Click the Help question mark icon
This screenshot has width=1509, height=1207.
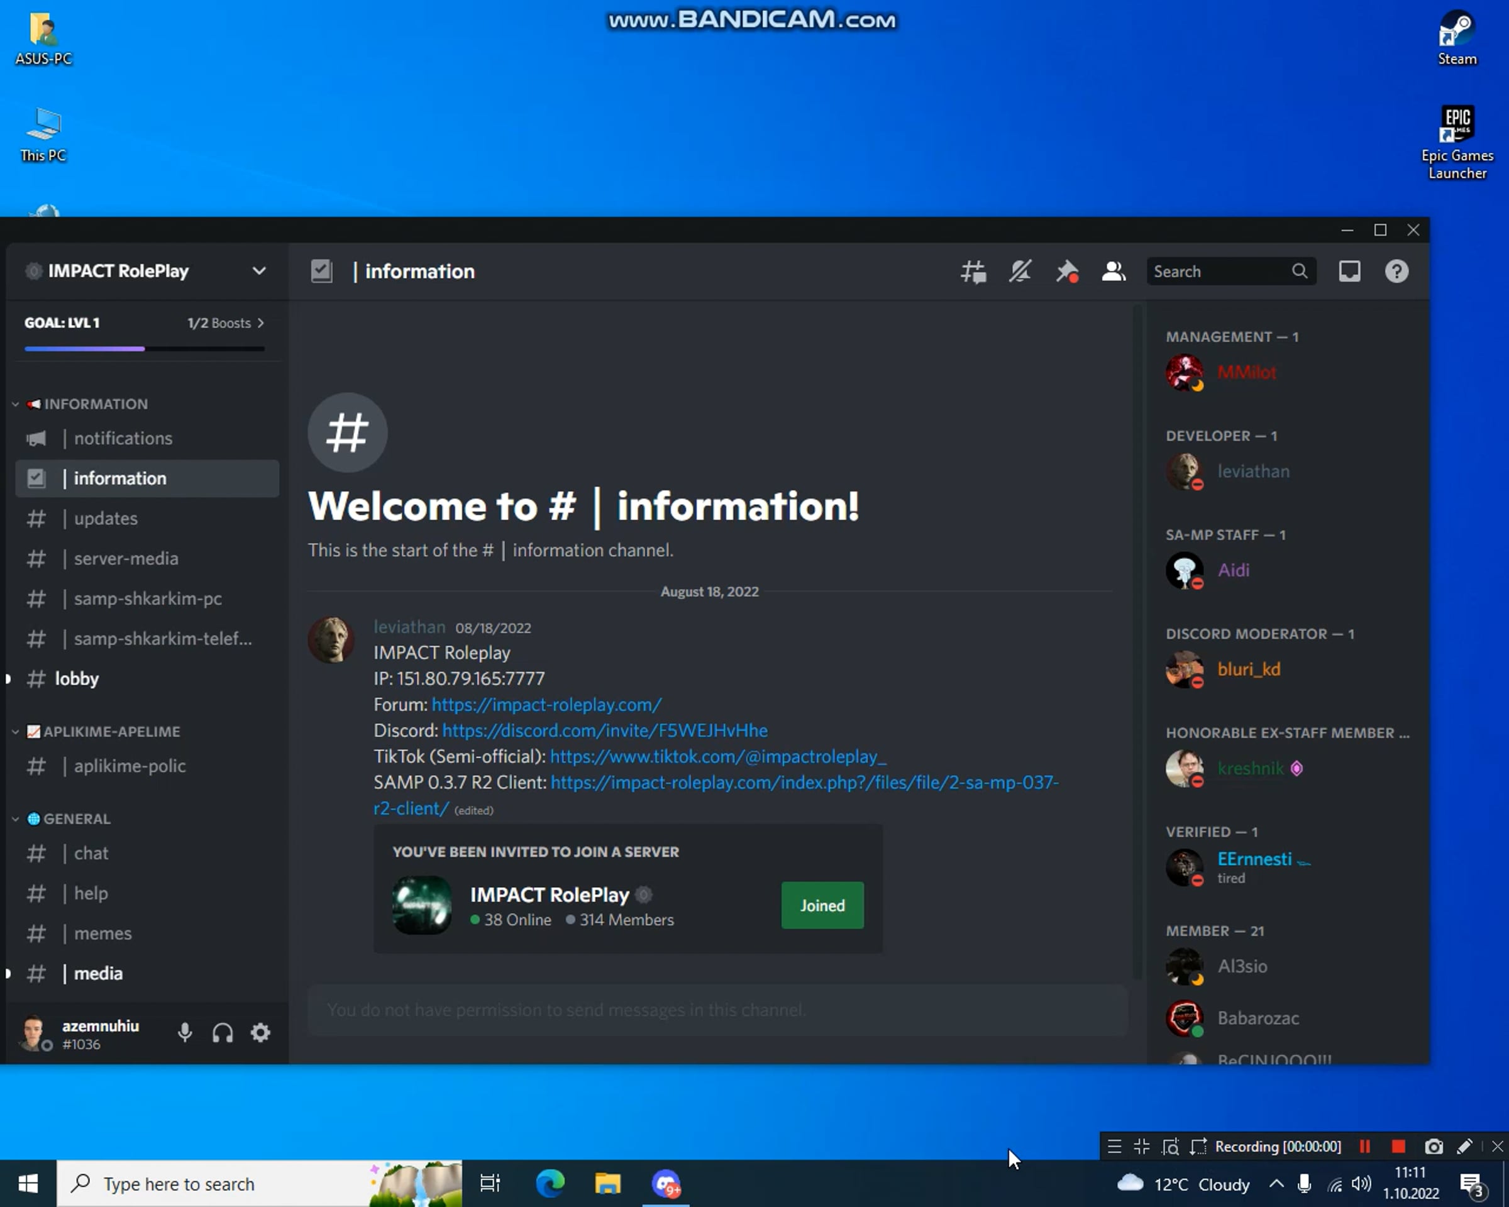tap(1396, 272)
